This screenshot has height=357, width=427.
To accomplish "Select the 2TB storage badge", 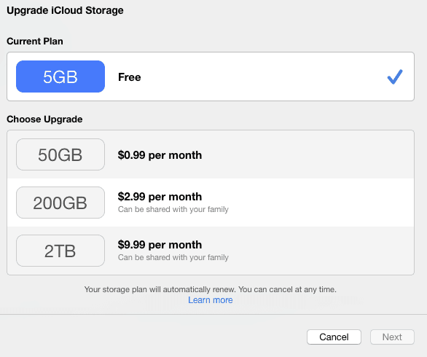I will click(x=60, y=251).
